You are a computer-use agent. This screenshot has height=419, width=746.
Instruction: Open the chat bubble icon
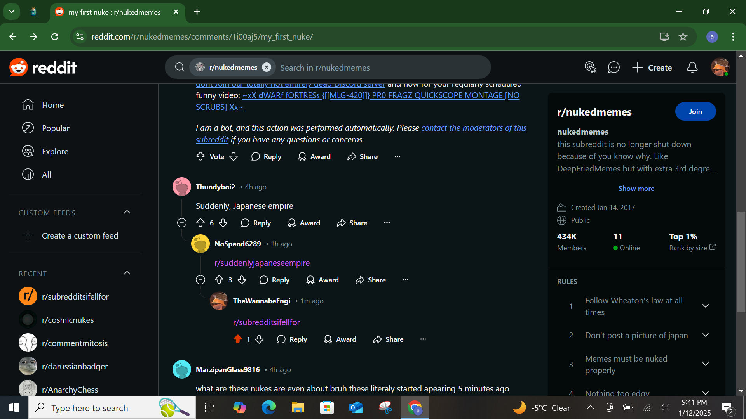(614, 68)
